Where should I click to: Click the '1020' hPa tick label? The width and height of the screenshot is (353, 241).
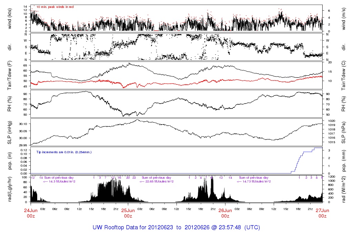click(332, 121)
